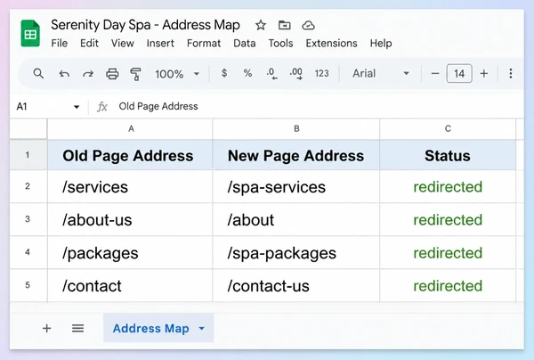Click the font size 14 field
The image size is (534, 360).
point(459,73)
